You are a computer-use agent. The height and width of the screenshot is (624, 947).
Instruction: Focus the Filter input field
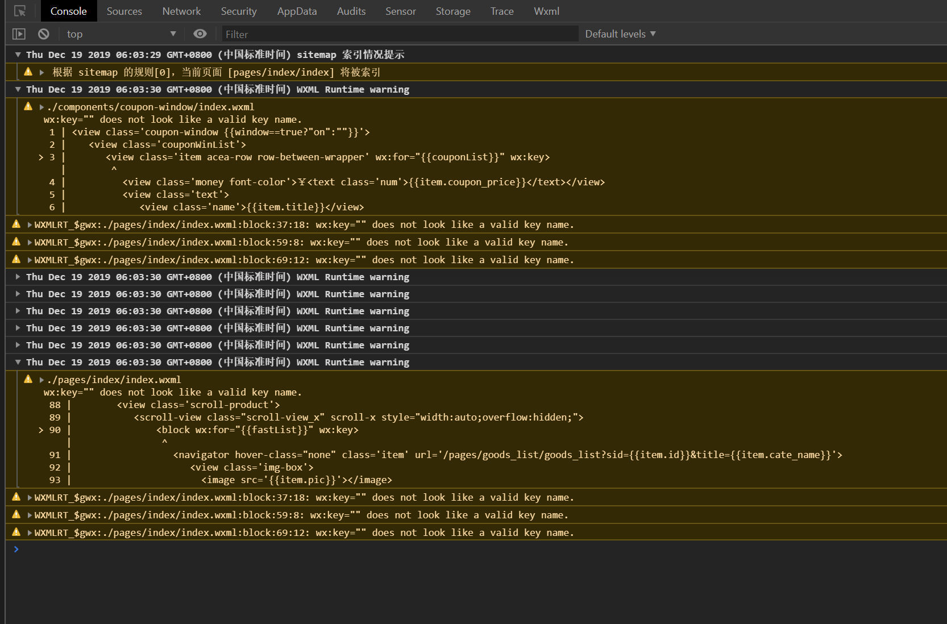400,34
